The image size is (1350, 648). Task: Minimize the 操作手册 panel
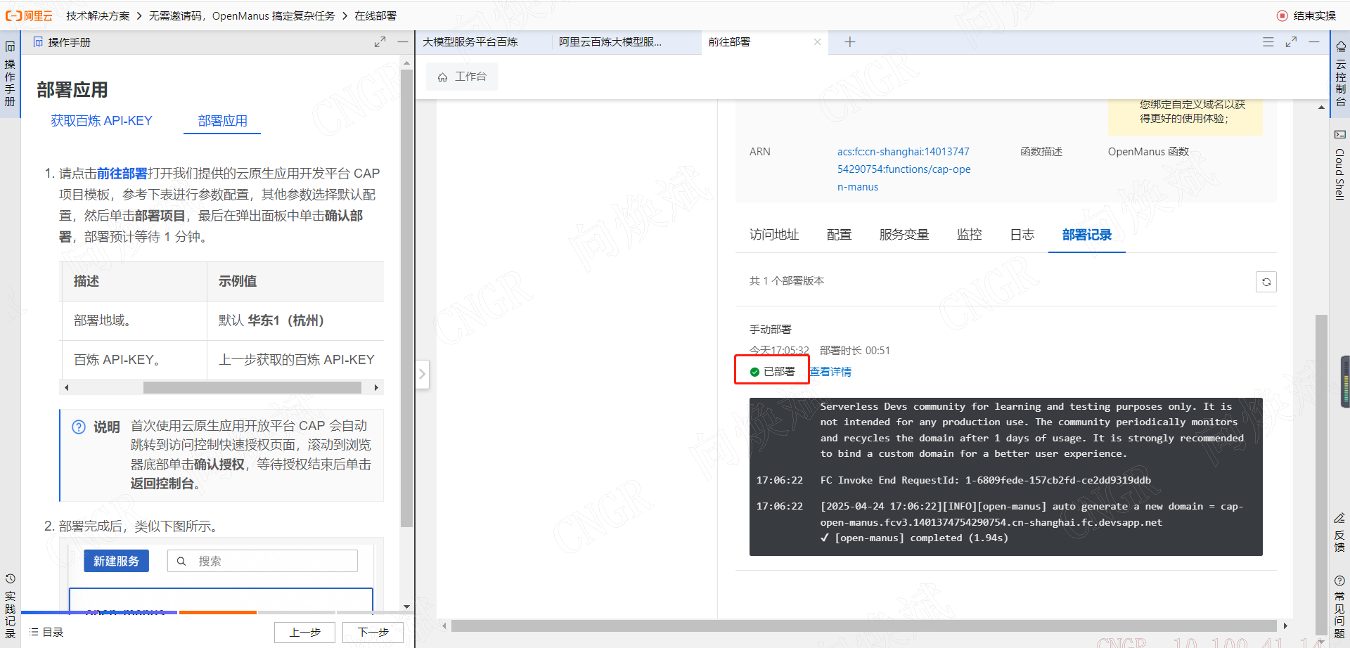(403, 42)
